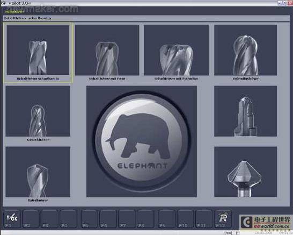Click the empty F10 function key
293x235 pixels.
tap(185, 219)
